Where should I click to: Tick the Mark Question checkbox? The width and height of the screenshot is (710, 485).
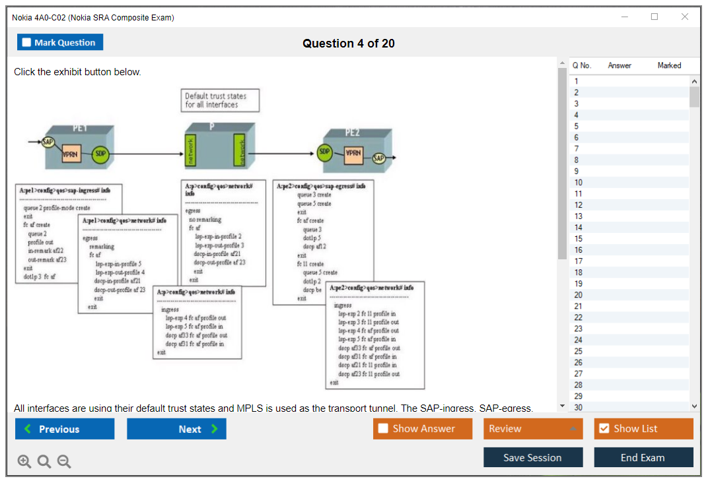(27, 43)
